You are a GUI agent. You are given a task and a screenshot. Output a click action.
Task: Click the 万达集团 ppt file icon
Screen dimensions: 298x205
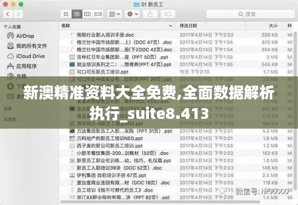72,131
